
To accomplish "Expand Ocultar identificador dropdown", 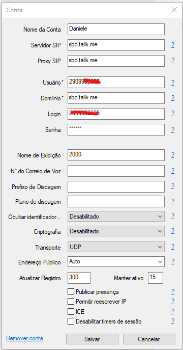I will (x=116, y=217).
